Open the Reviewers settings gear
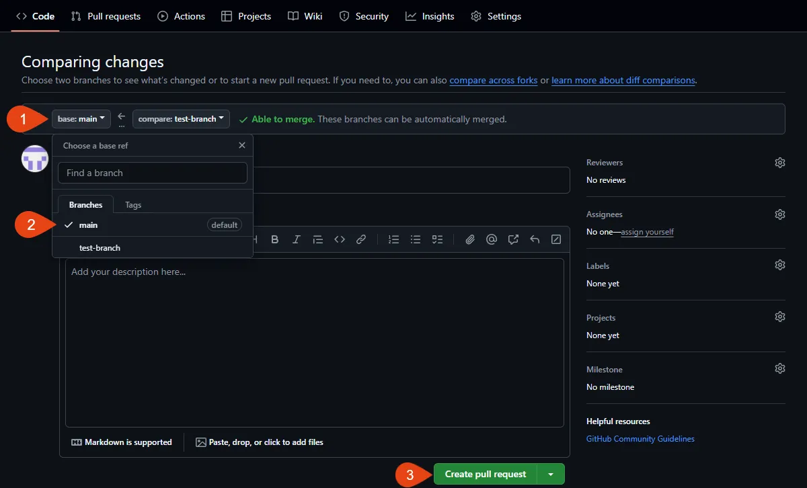807x488 pixels. point(779,162)
